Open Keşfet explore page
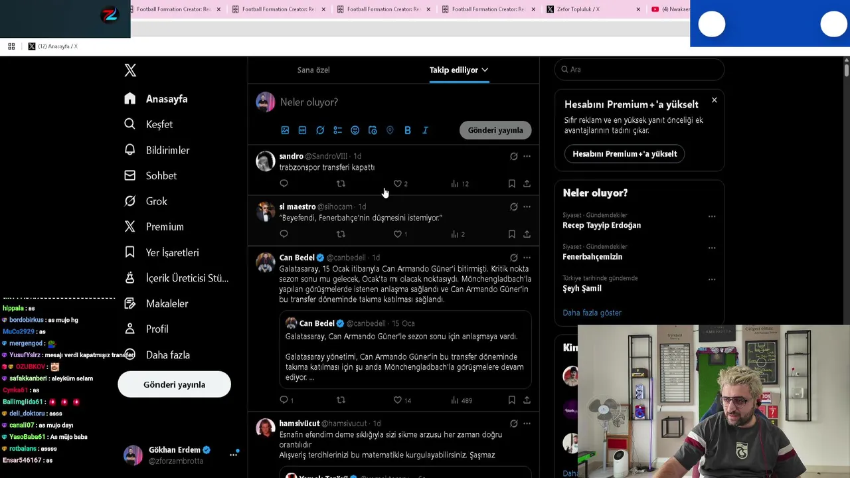The height and width of the screenshot is (478, 850). pos(149,124)
